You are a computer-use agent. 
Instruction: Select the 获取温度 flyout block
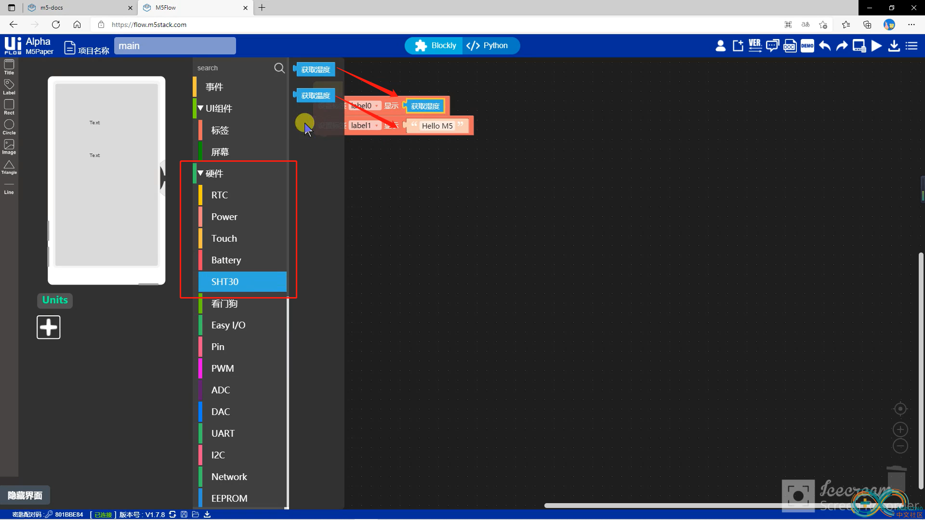315,95
